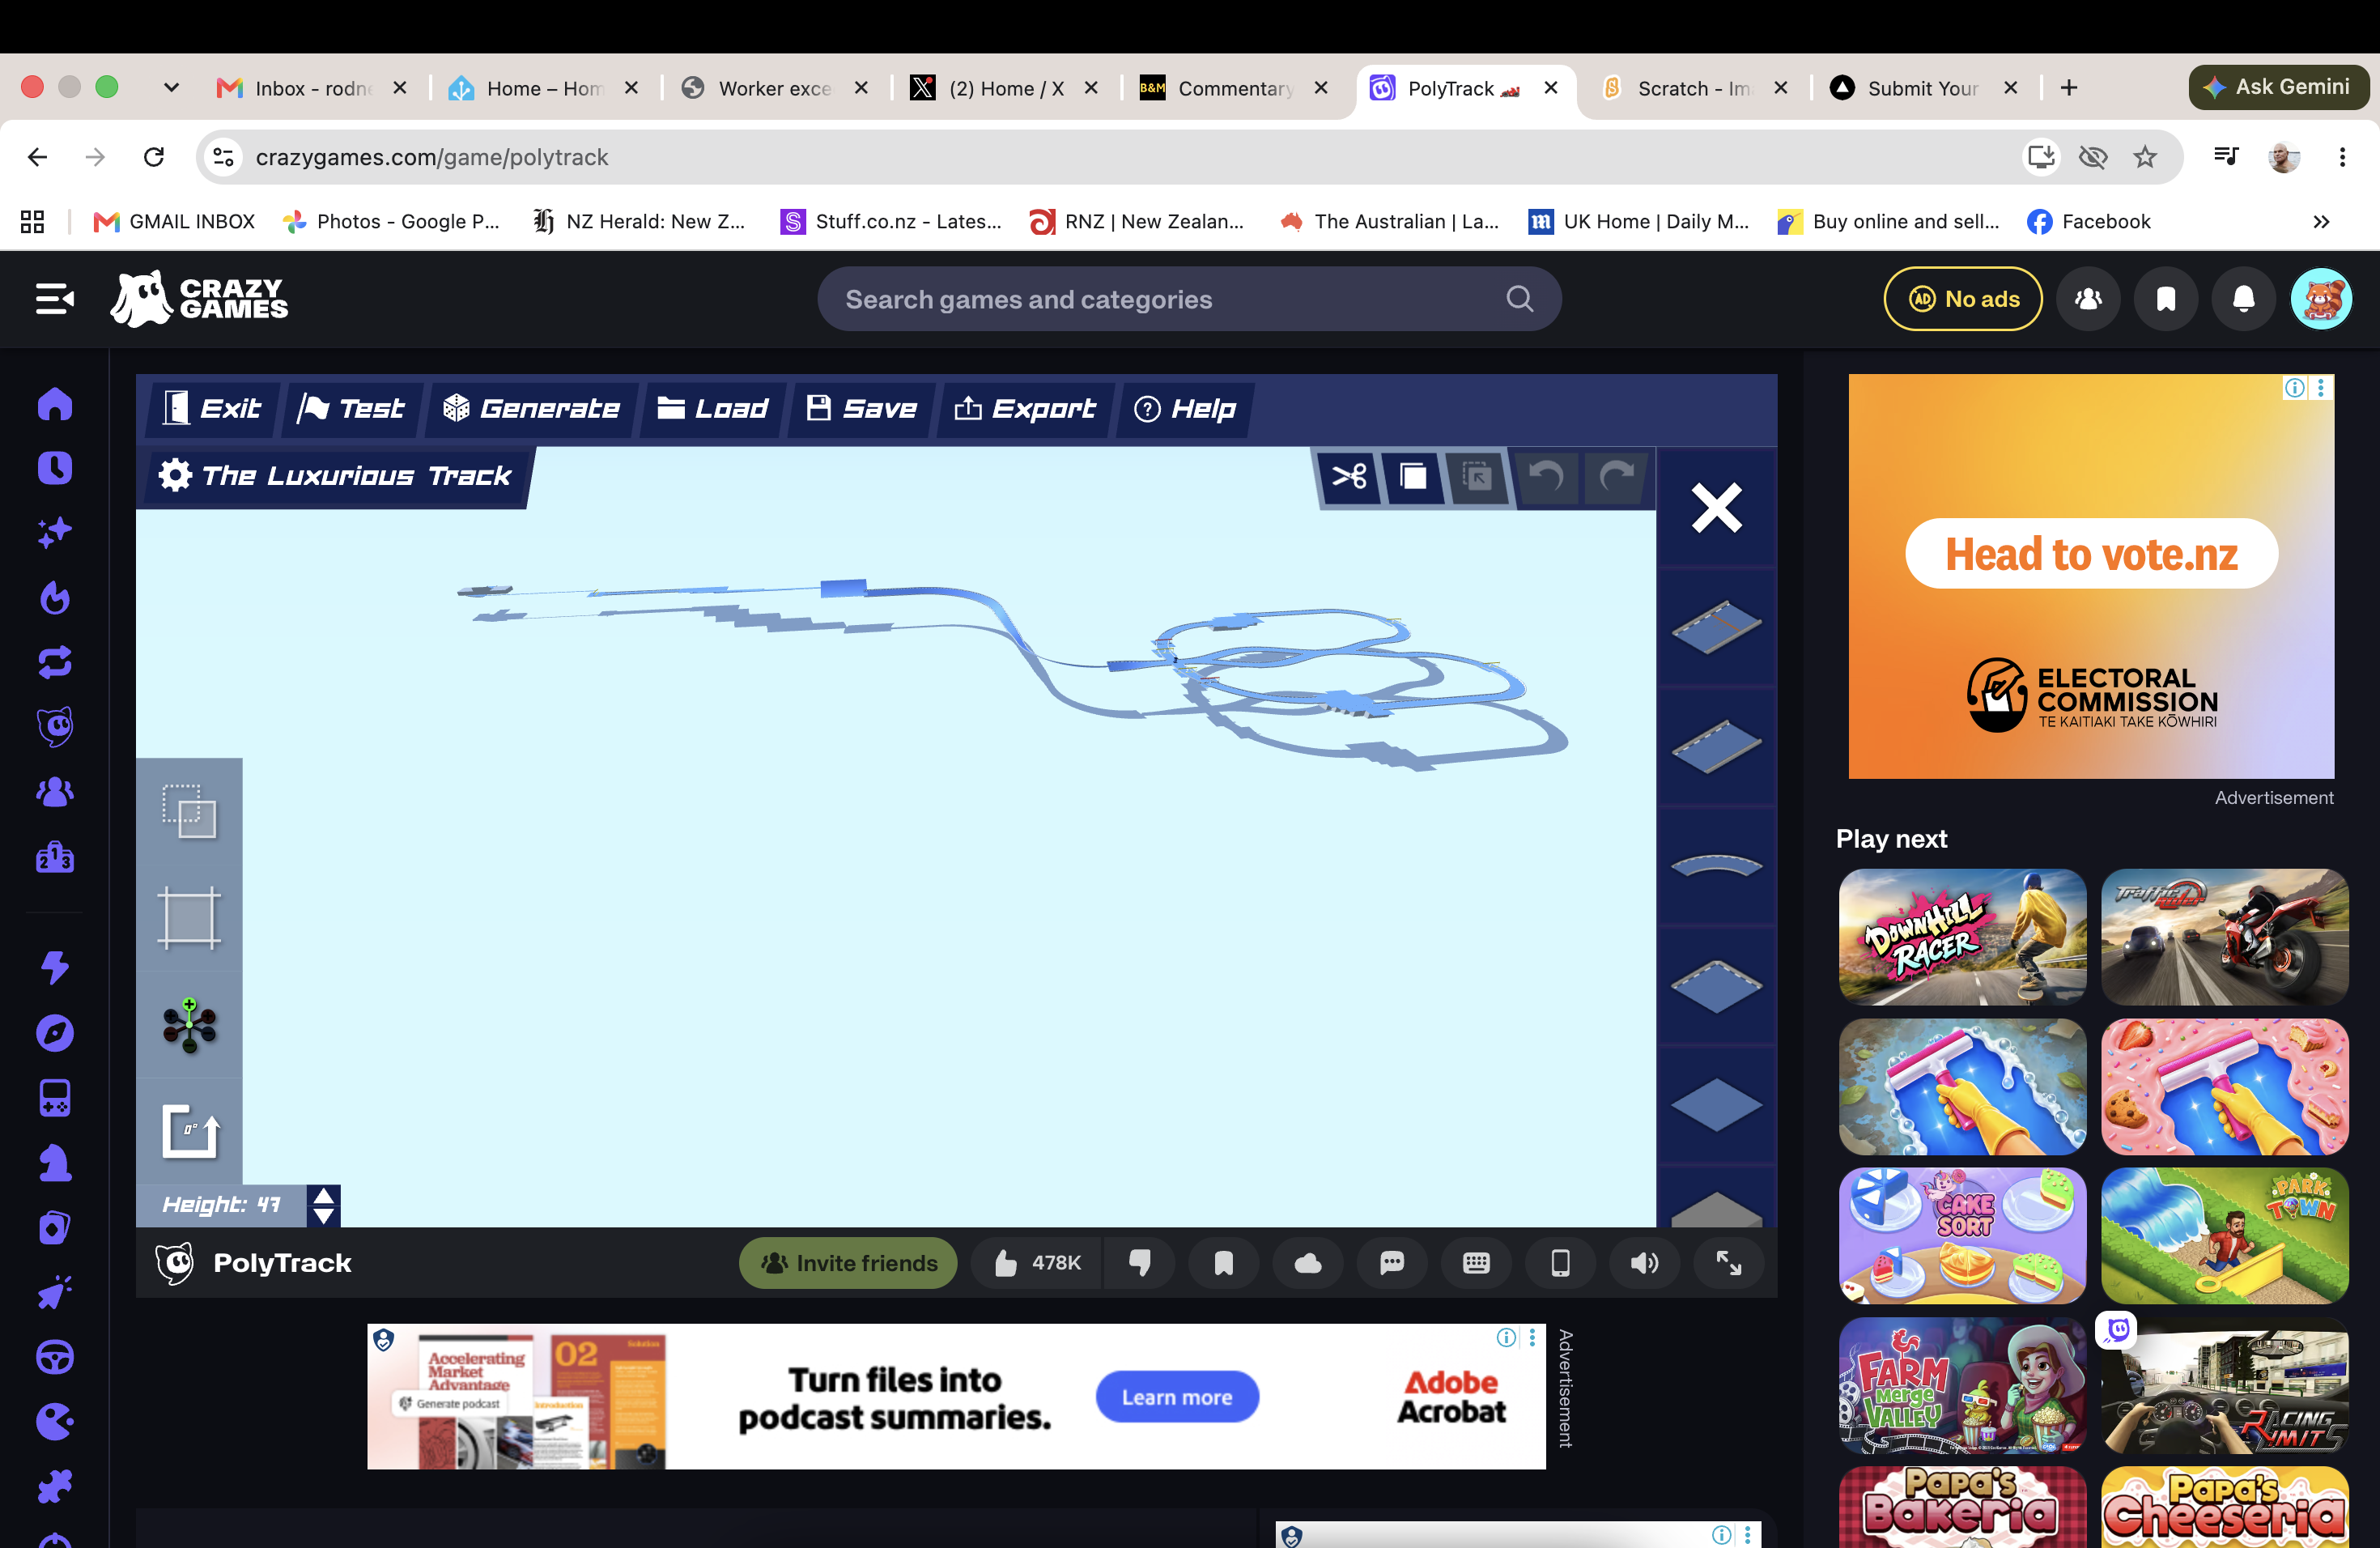Click the paste icon in editor toolbar
The image size is (2380, 1548).
click(1477, 476)
